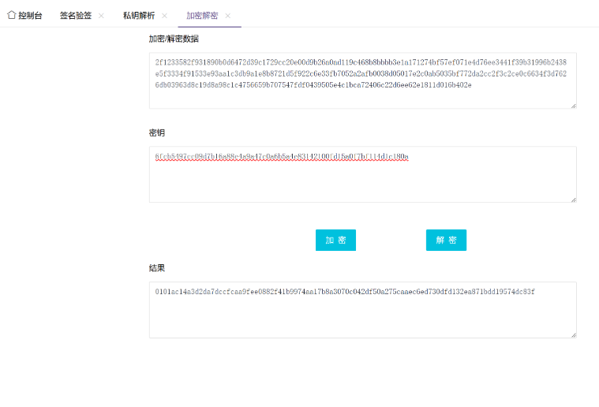
Task: Close the 加密解密 tab
Action: tap(227, 16)
